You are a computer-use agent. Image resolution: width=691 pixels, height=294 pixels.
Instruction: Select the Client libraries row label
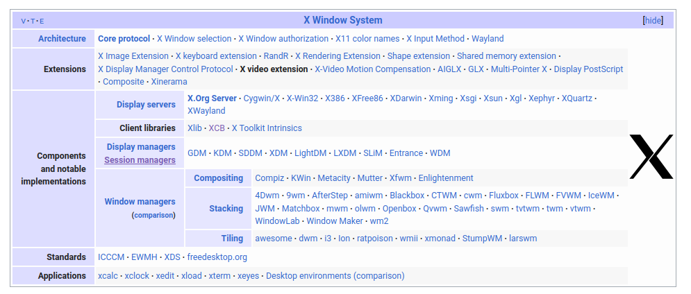pyautogui.click(x=148, y=128)
